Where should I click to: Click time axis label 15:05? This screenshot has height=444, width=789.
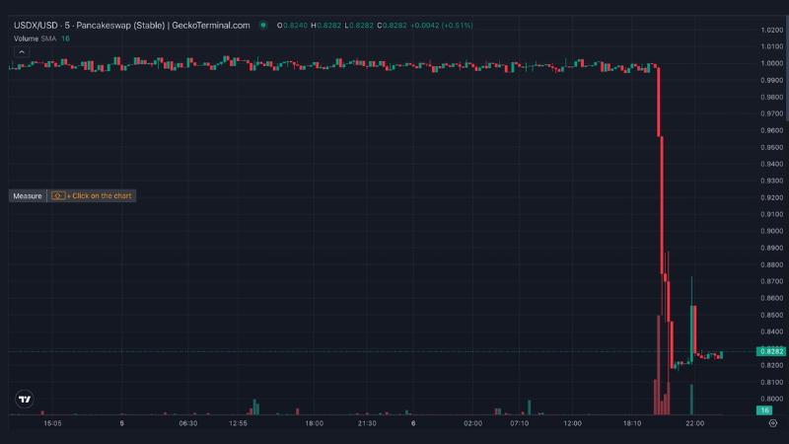point(52,423)
